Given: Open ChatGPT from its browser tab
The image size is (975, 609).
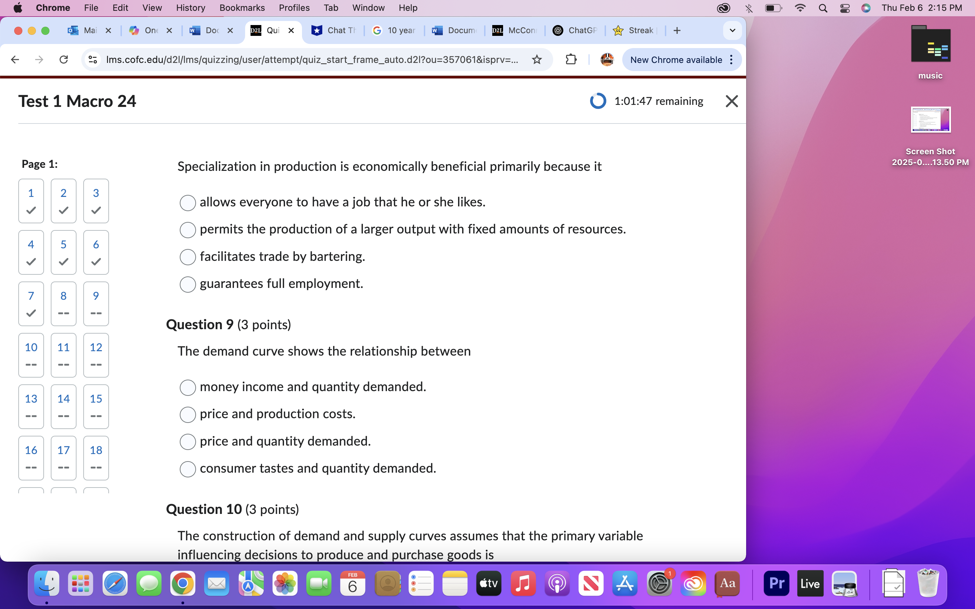Looking at the screenshot, I should (574, 30).
